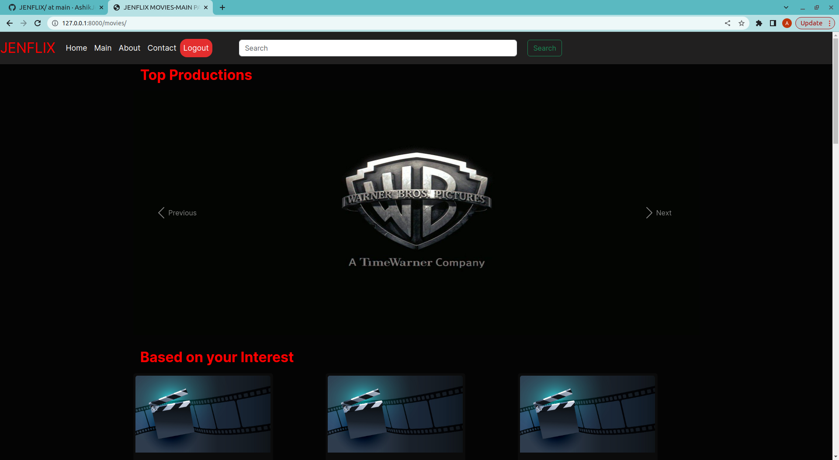Image resolution: width=839 pixels, height=460 pixels.
Task: Click the browser forward arrow
Action: pyautogui.click(x=24, y=23)
